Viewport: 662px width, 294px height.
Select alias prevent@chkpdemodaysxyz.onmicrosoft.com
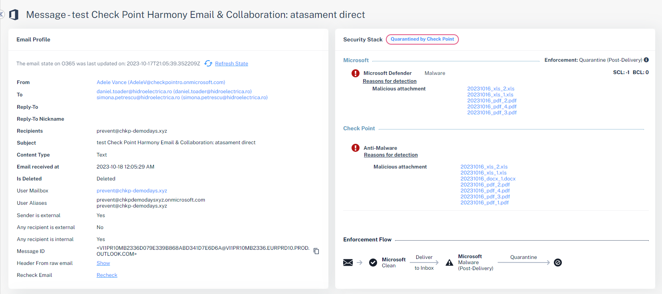pos(151,200)
